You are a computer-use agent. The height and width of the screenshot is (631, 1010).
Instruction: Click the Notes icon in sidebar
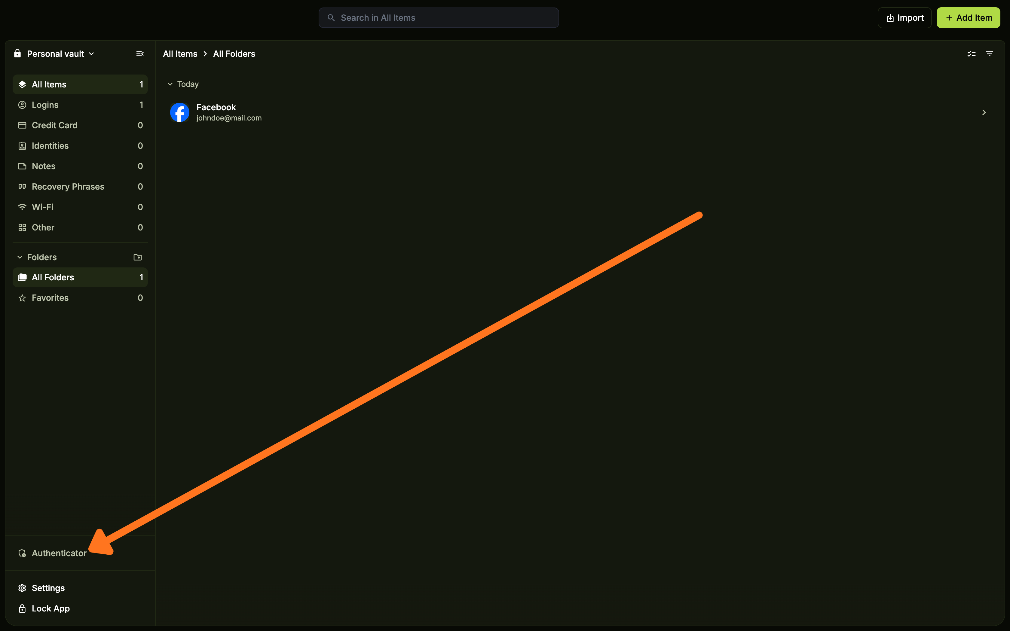click(x=23, y=166)
